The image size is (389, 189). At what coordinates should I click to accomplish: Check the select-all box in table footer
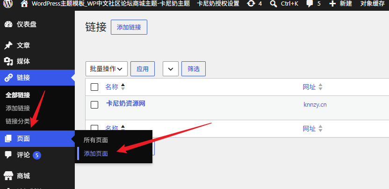click(94, 127)
